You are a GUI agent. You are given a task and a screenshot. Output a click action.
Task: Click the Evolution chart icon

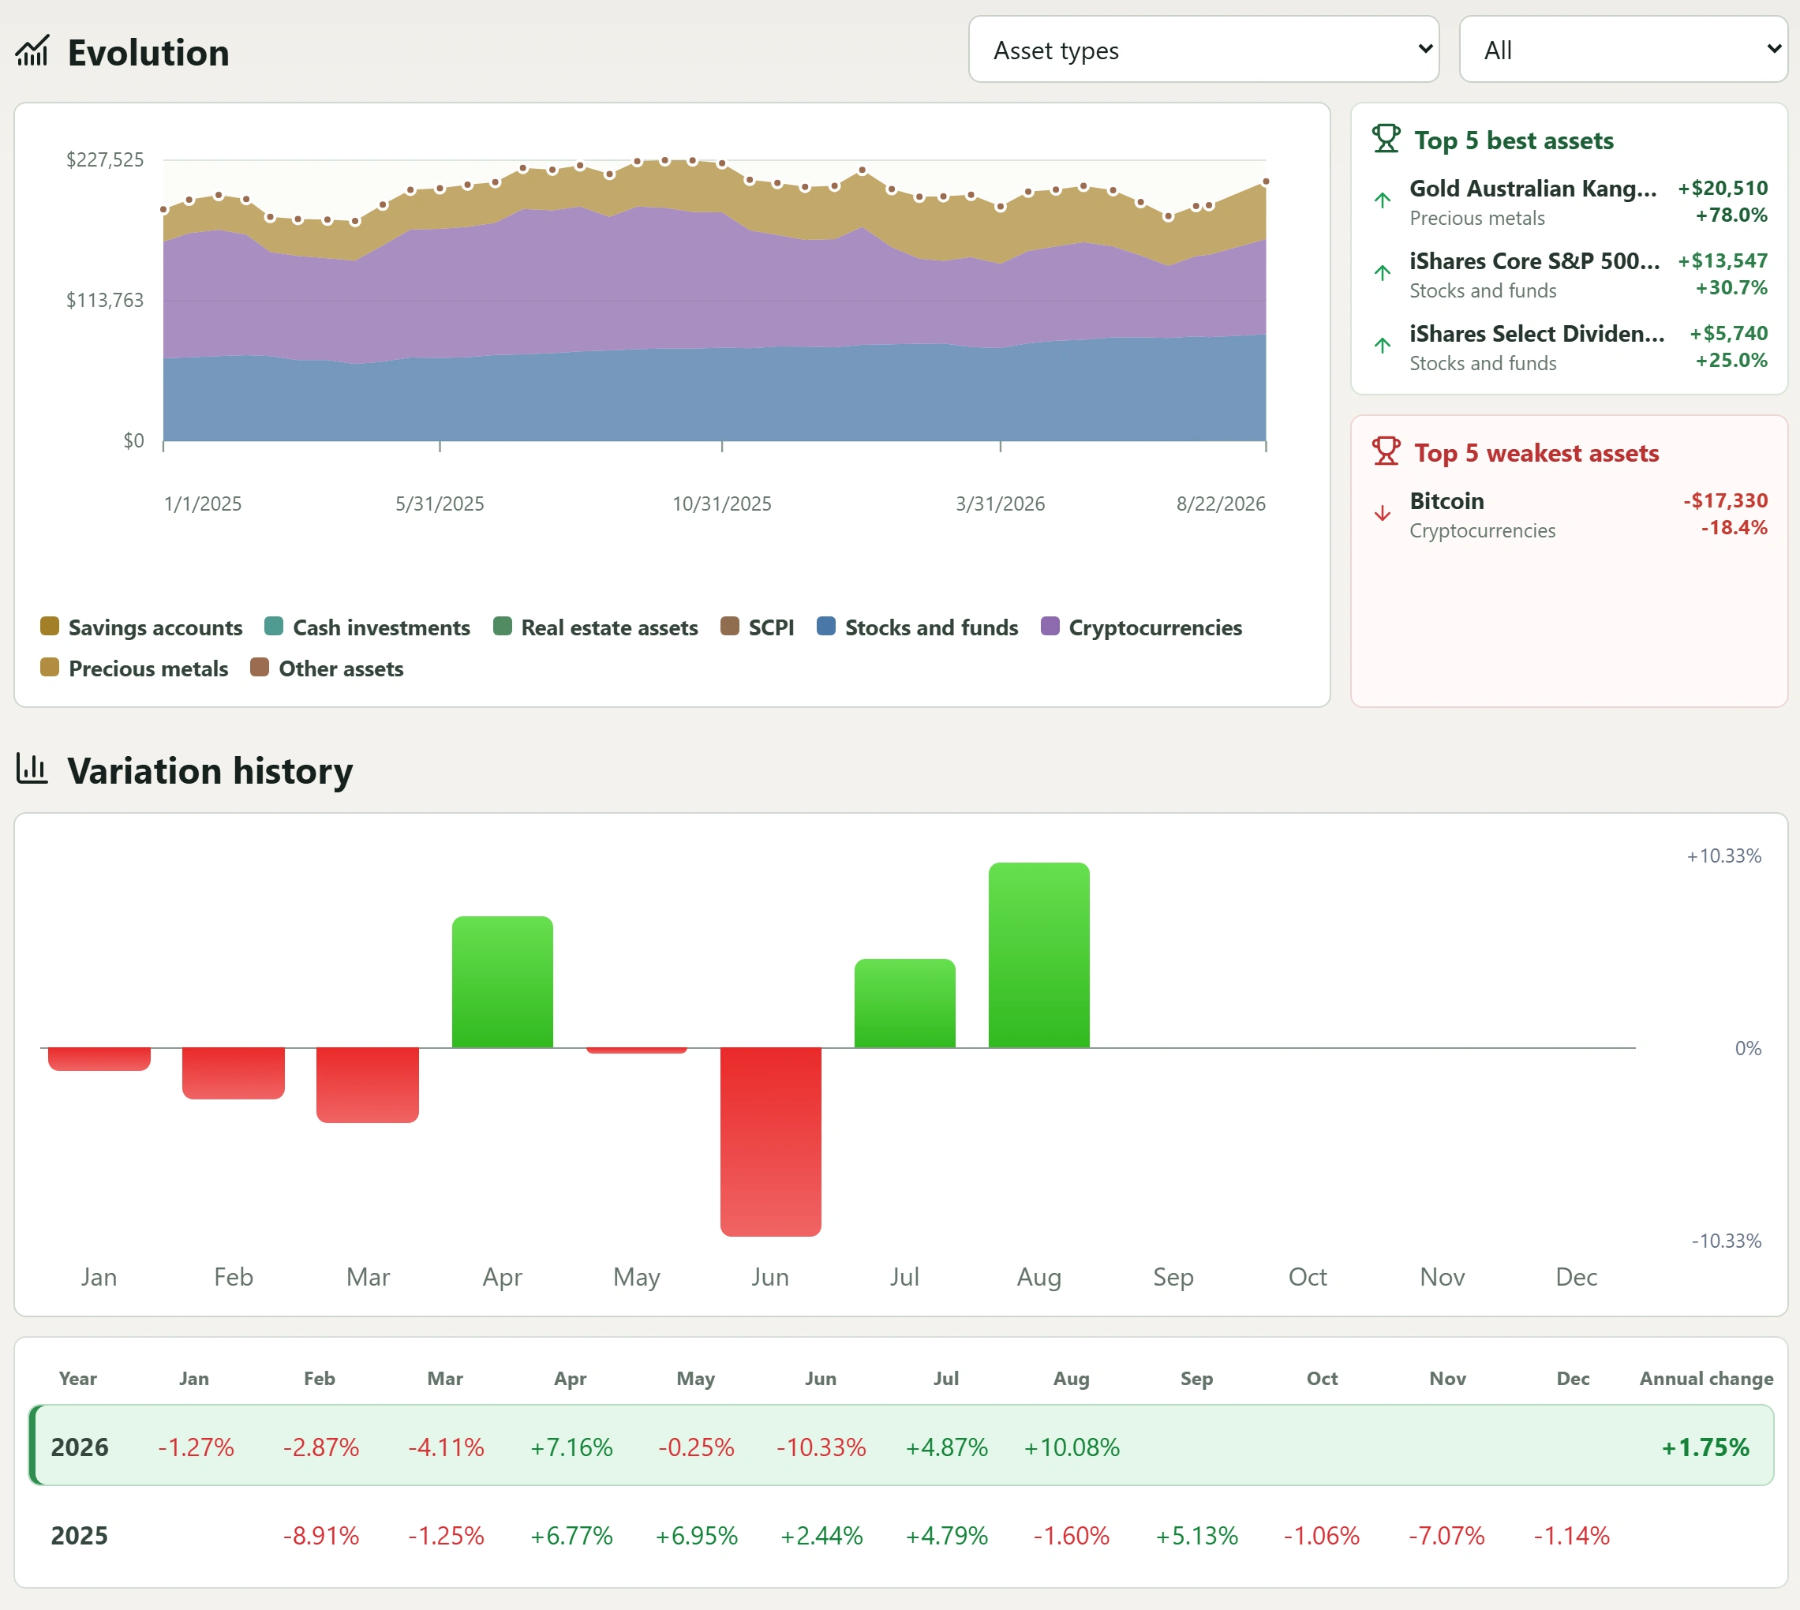(32, 51)
